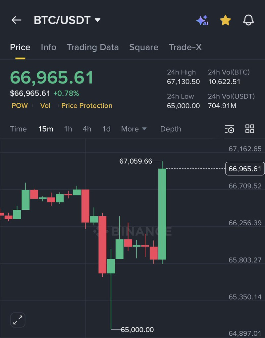The image size is (265, 338).
Task: Click the current price marker 66,965.61 on axis
Action: 245,169
